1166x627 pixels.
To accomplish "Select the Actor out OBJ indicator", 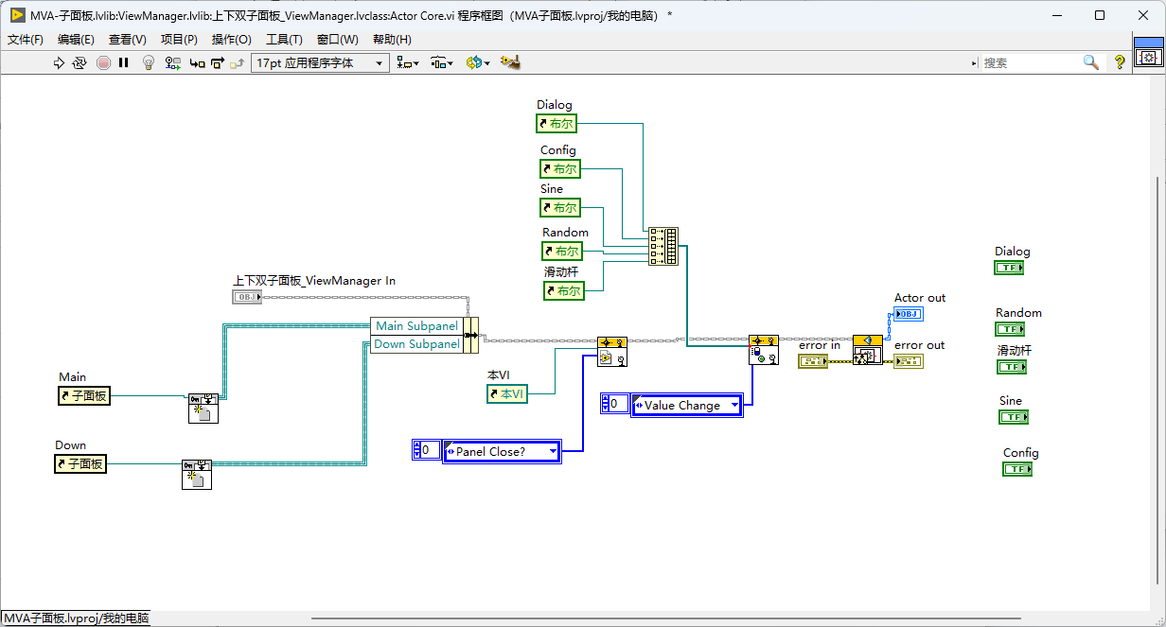I will 909,313.
